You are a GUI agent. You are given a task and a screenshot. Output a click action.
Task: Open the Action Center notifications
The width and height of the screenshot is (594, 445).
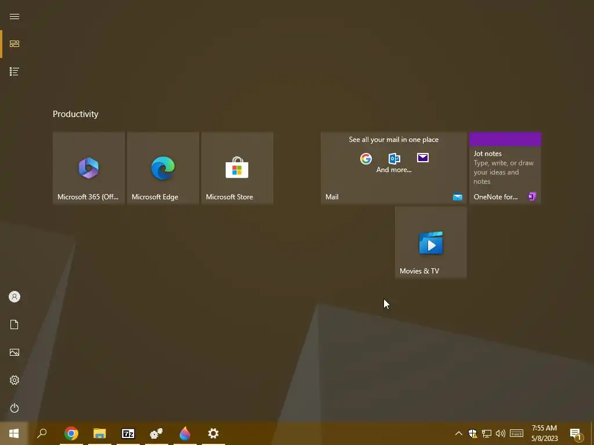click(576, 433)
